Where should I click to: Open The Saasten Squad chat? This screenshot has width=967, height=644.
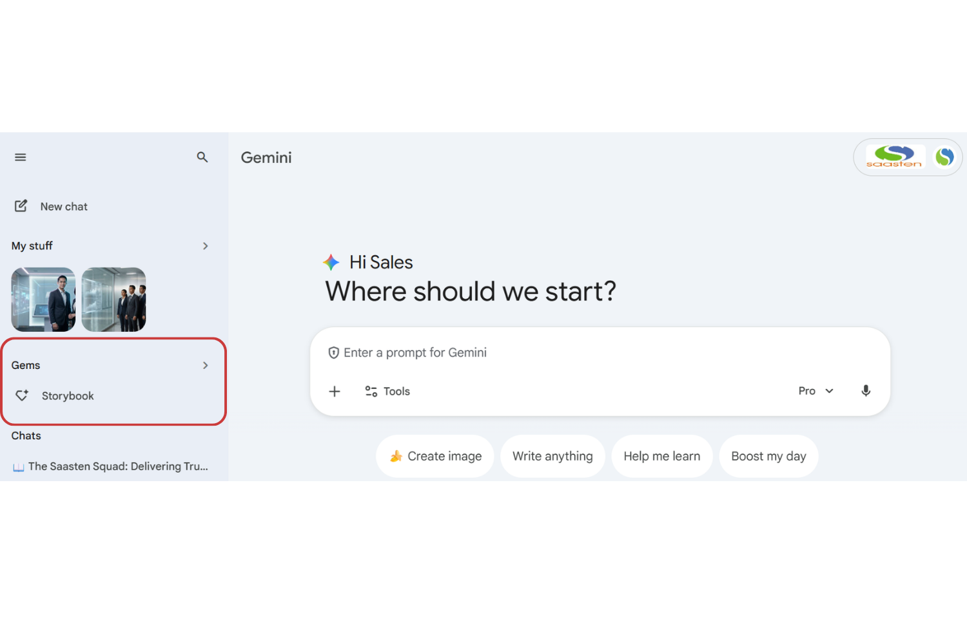pyautogui.click(x=117, y=466)
